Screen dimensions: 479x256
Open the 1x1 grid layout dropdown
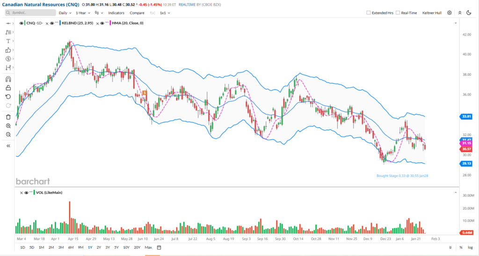(x=165, y=13)
